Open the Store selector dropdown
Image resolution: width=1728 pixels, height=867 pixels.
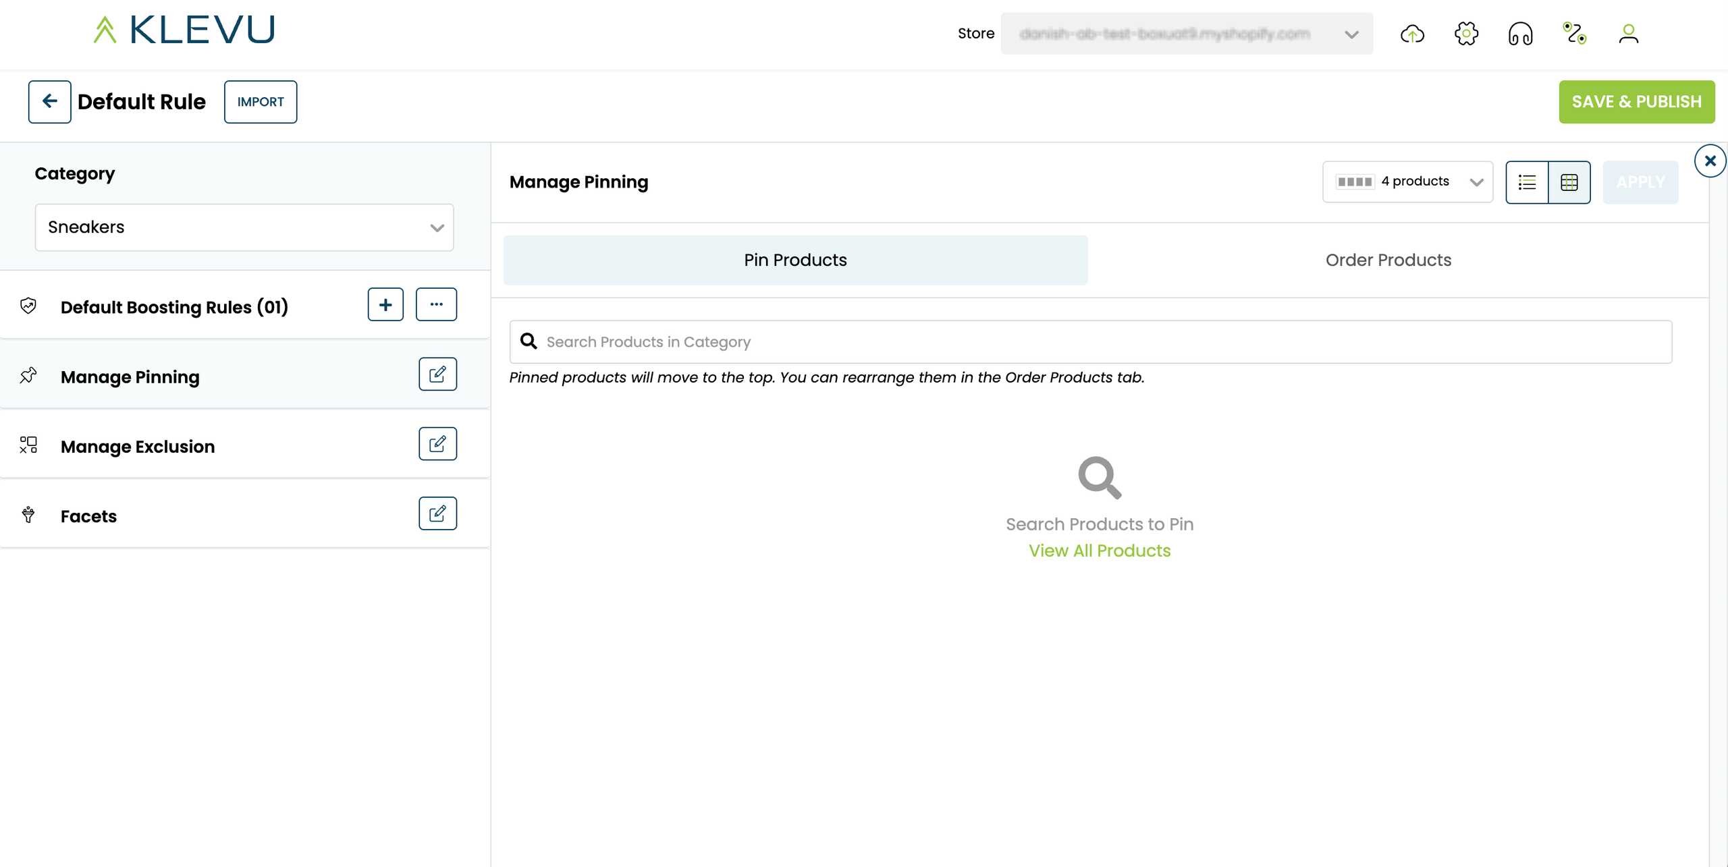[1187, 34]
